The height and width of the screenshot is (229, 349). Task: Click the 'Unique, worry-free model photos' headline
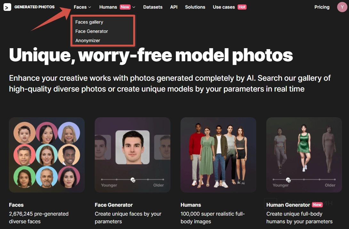(151, 55)
